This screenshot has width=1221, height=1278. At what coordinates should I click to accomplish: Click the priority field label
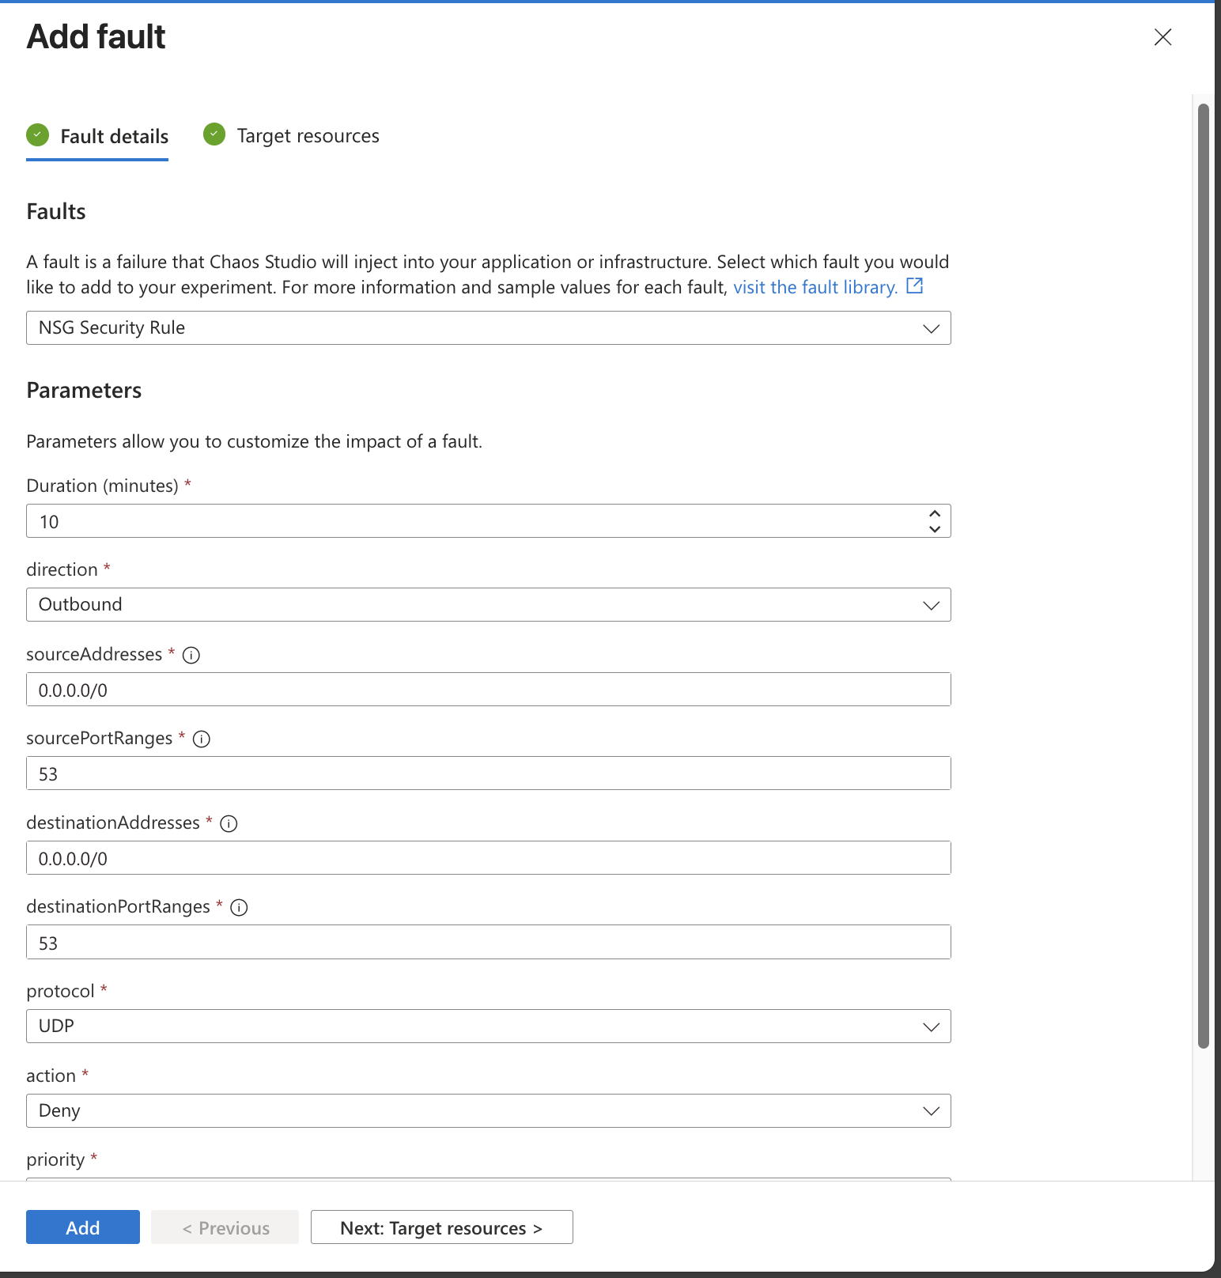pos(55,1160)
